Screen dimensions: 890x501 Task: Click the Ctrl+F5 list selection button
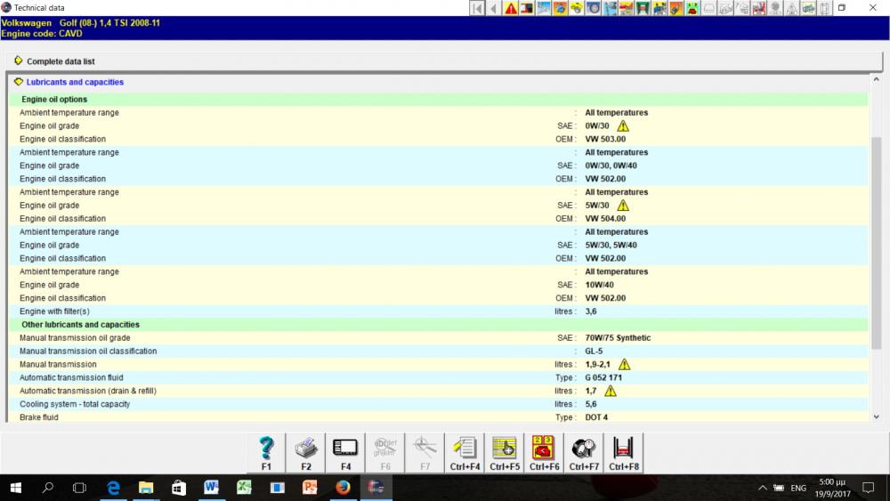point(505,452)
